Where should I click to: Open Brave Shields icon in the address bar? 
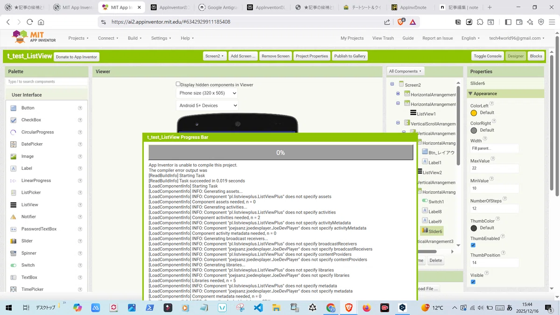(x=400, y=22)
